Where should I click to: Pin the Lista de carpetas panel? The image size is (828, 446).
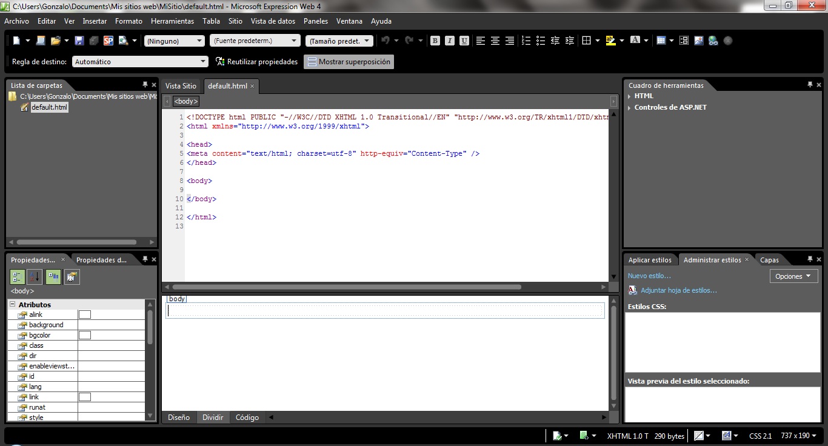(145, 85)
